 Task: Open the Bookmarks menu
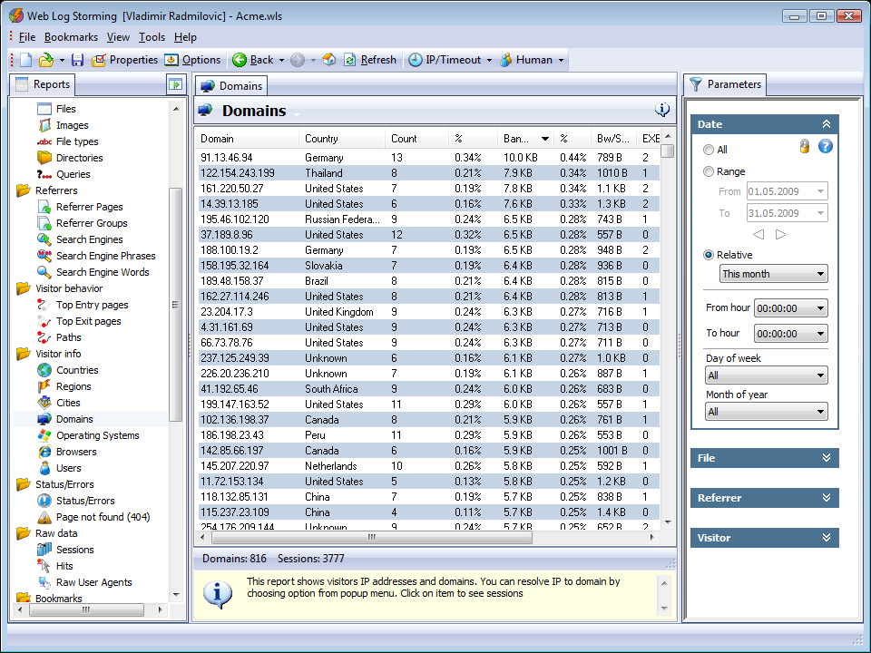click(x=71, y=37)
